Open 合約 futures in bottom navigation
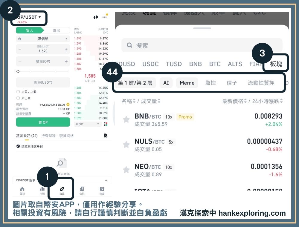The image size is (299, 227). 82,191
